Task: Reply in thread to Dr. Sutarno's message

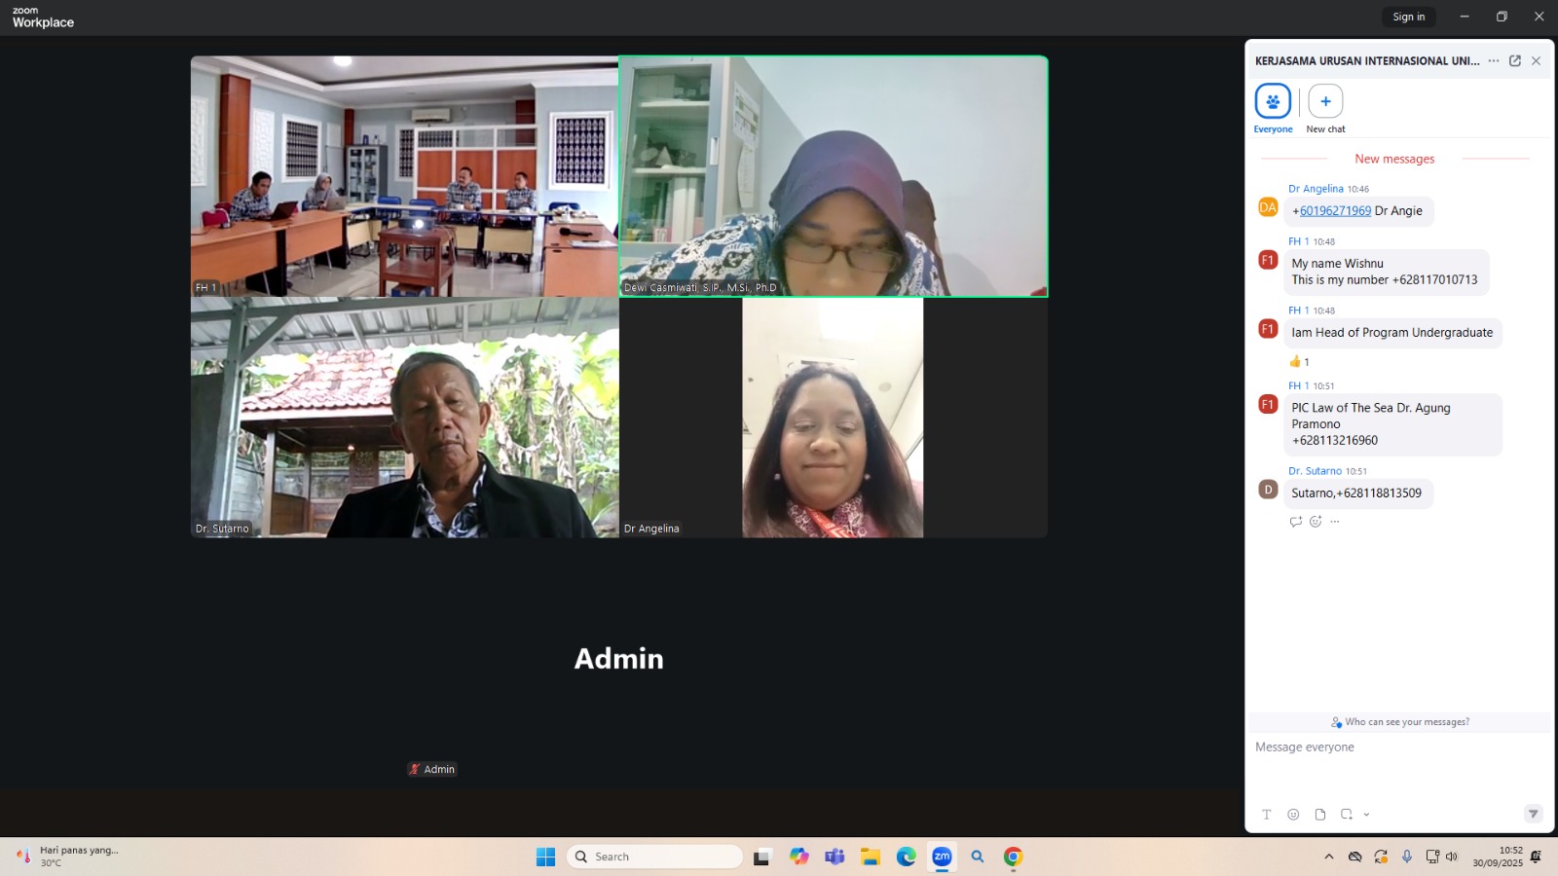Action: 1295,522
